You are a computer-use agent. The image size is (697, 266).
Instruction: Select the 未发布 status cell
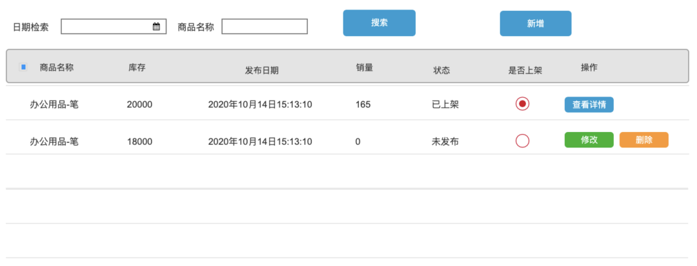[445, 141]
